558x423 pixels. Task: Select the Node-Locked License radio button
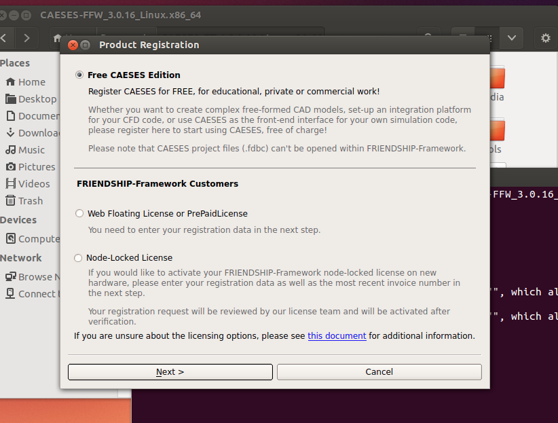coord(78,258)
